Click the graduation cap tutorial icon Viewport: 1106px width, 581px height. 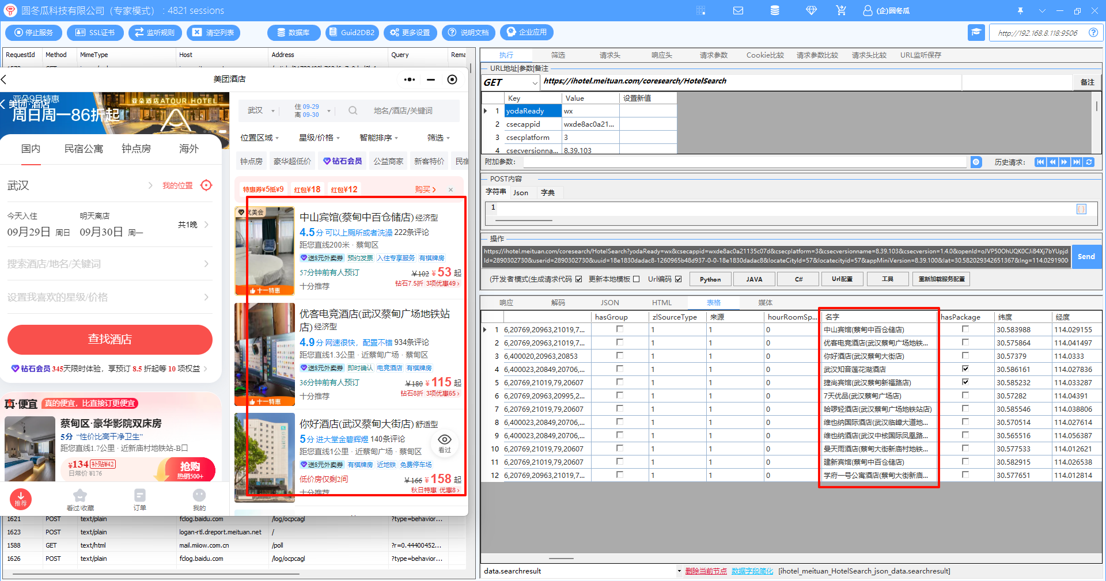pos(976,32)
